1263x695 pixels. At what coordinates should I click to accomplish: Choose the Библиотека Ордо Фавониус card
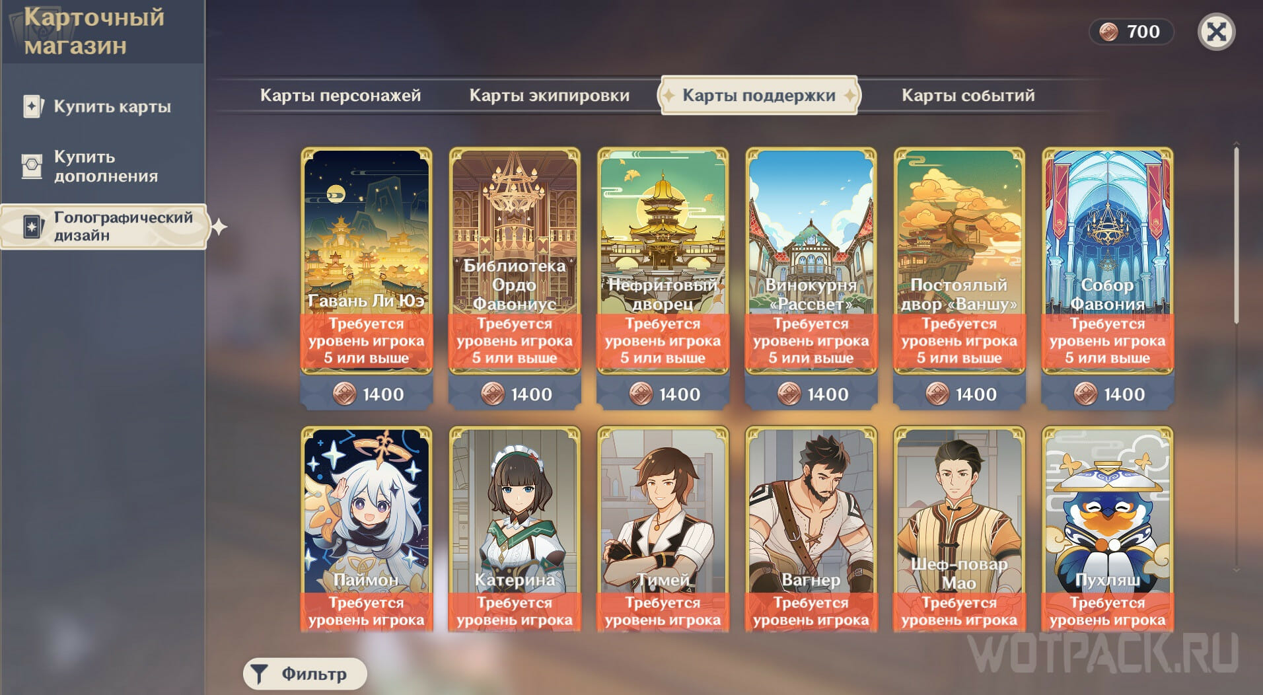tap(515, 261)
